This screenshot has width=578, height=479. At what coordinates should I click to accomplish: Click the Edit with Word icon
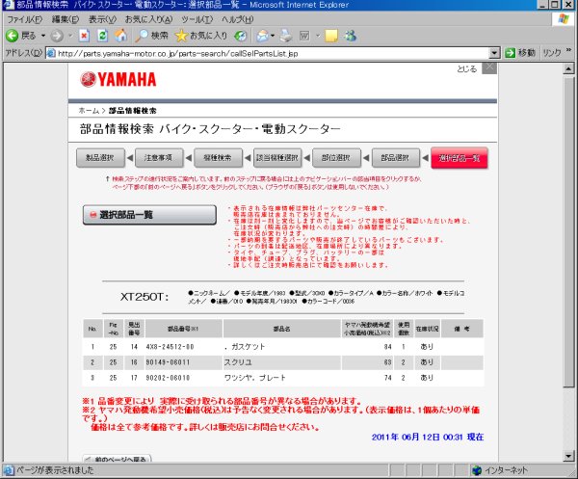304,36
